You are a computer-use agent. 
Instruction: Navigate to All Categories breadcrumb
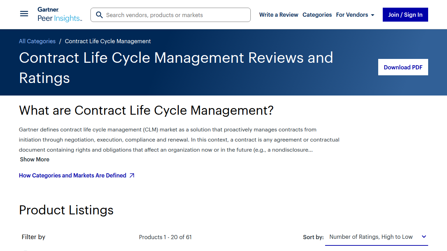tap(37, 41)
